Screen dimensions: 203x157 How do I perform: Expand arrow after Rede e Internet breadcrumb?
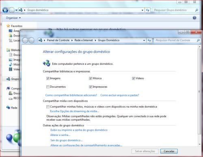(95, 40)
